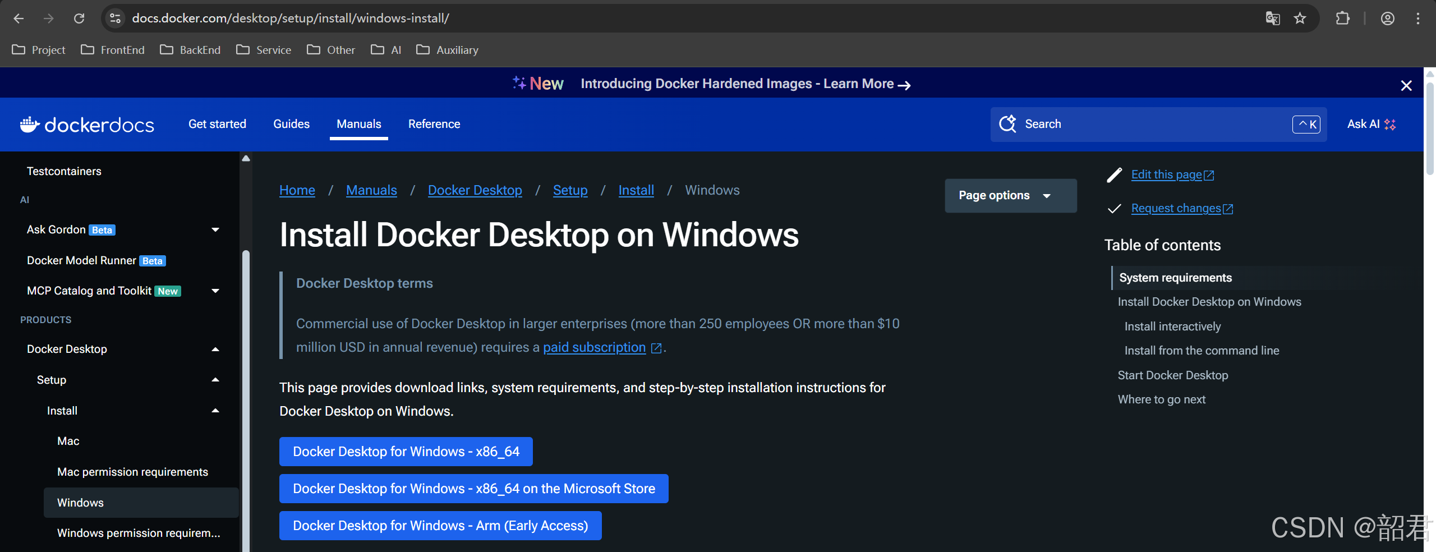This screenshot has height=552, width=1436.
Task: Click the checkmark icon beside Request changes
Action: pos(1114,209)
